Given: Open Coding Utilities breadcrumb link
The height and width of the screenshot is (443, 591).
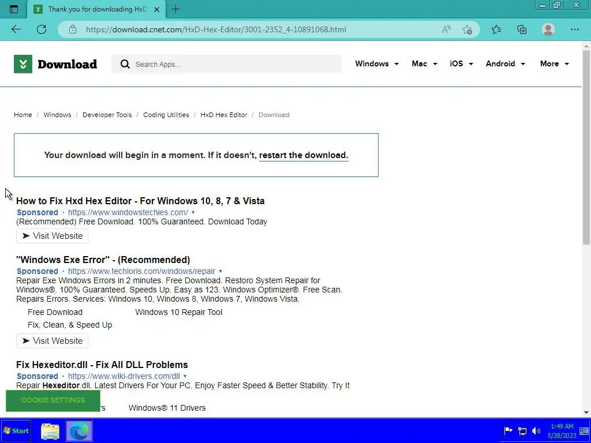Looking at the screenshot, I should point(166,115).
